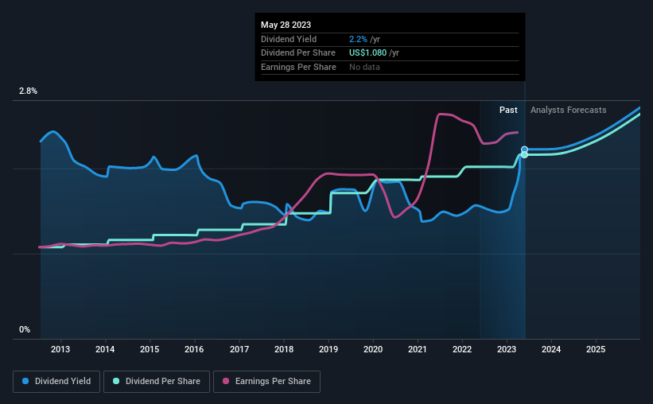This screenshot has height=404, width=653.
Task: Click the May 28 2023 tooltip date
Action: (286, 25)
